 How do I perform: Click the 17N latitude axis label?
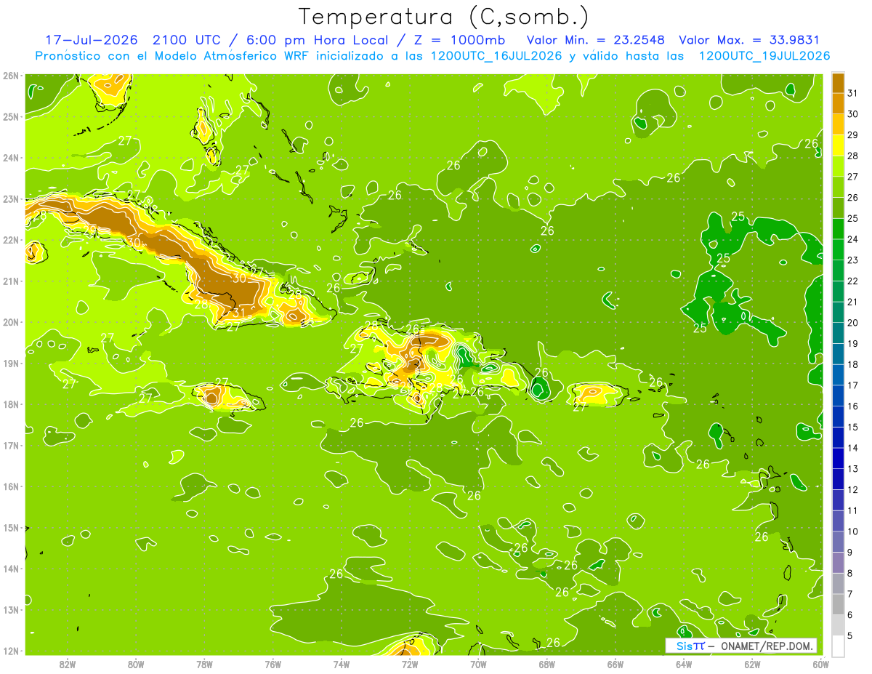11,445
